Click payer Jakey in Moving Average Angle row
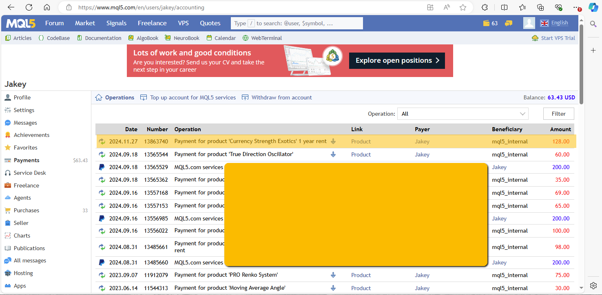Screen dimensions: 602x295 click(422, 288)
